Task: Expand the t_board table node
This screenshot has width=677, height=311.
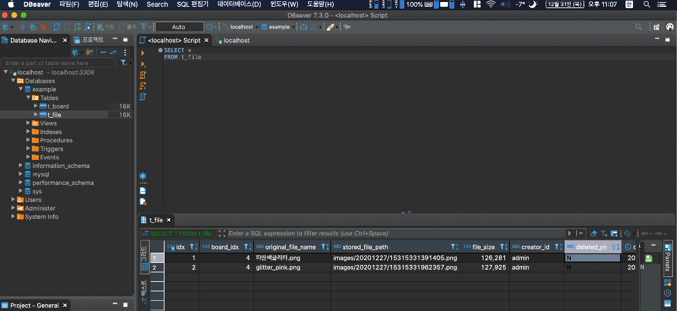Action: pos(36,106)
